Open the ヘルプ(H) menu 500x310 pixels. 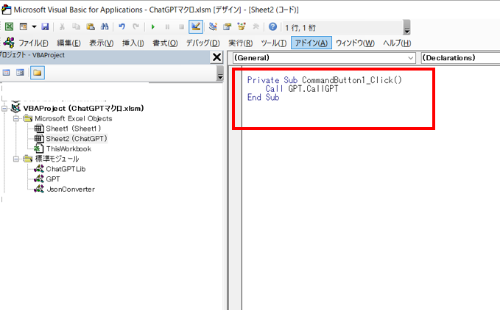point(397,43)
